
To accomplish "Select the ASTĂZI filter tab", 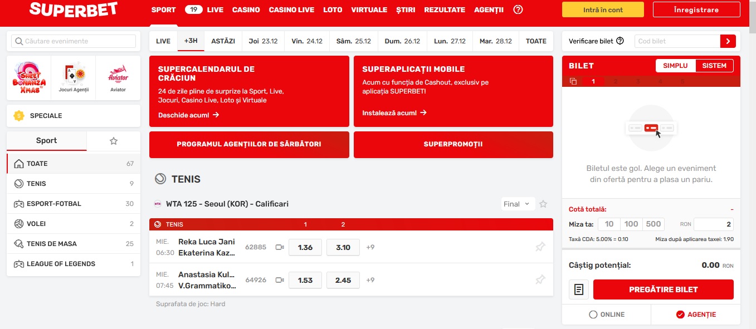I will (223, 41).
